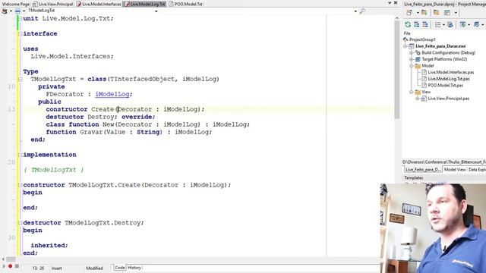Screen dimensions: 486x273
Task: Open the New Items dropdown arrow
Action: (x=418, y=13)
